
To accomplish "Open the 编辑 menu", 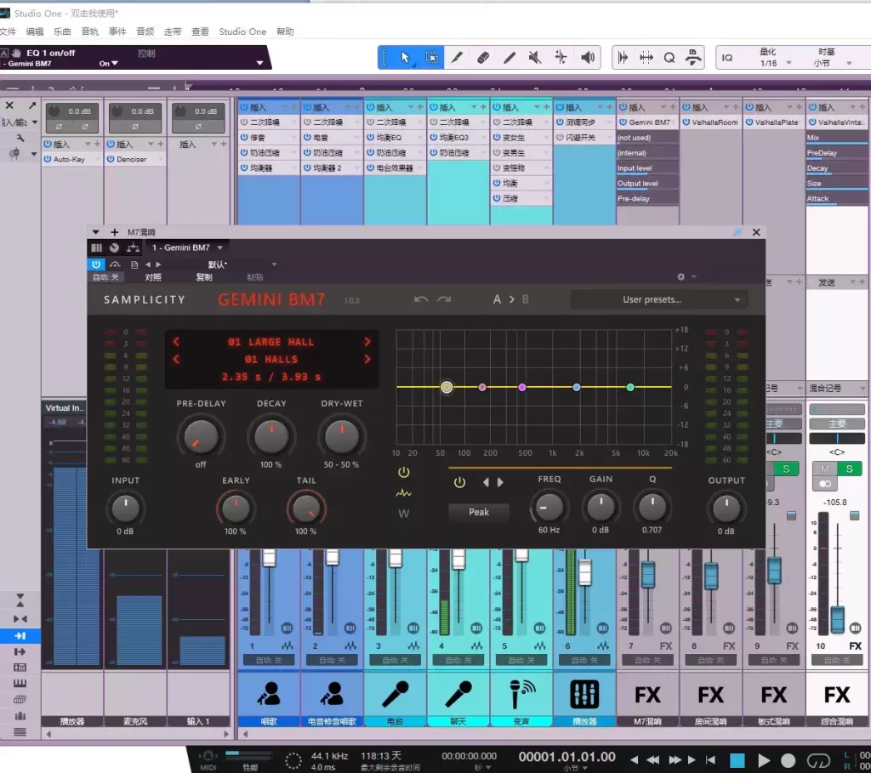I will pos(34,31).
